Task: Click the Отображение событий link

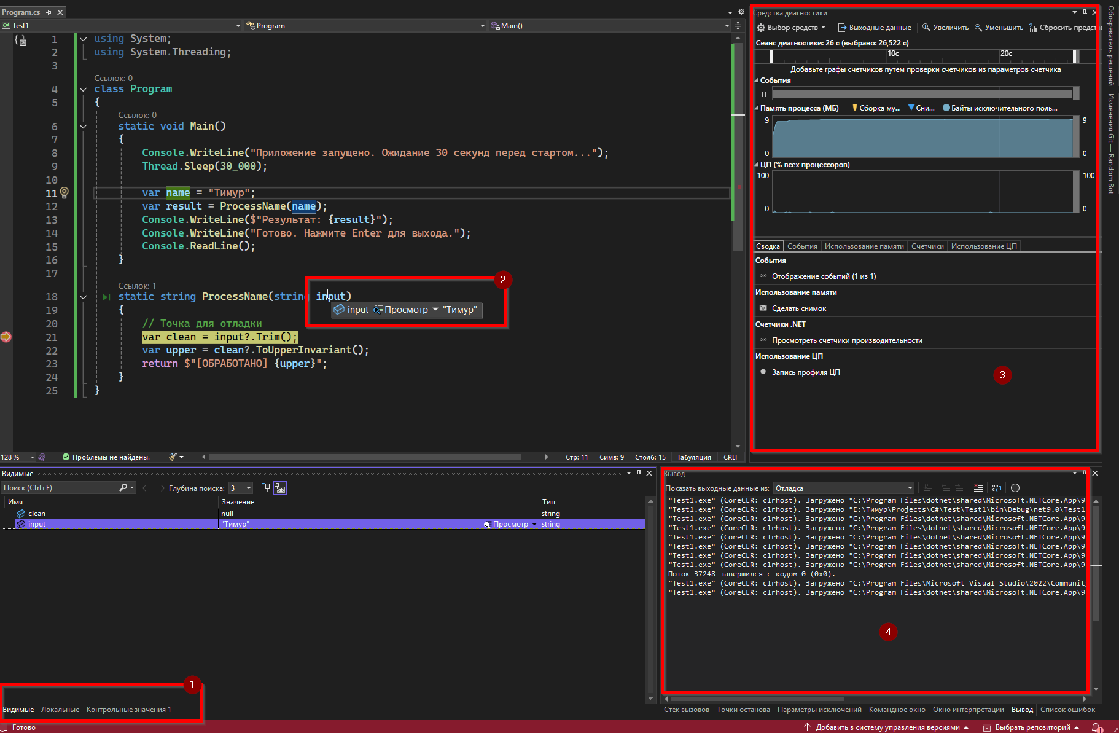Action: (824, 276)
